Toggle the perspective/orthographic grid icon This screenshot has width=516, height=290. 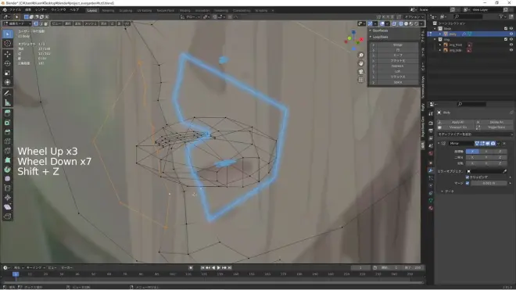tap(361, 80)
